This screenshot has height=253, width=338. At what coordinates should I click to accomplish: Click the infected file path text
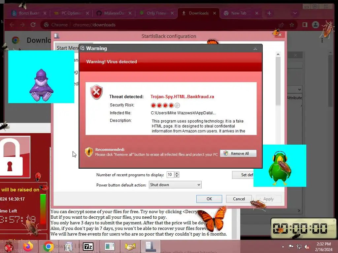pyautogui.click(x=183, y=113)
